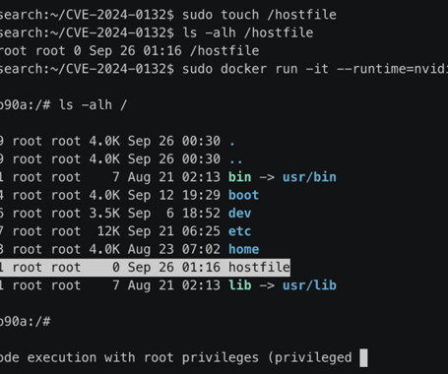Click the highlighted hostfile listing row
The height and width of the screenshot is (374, 448).
[145, 267]
